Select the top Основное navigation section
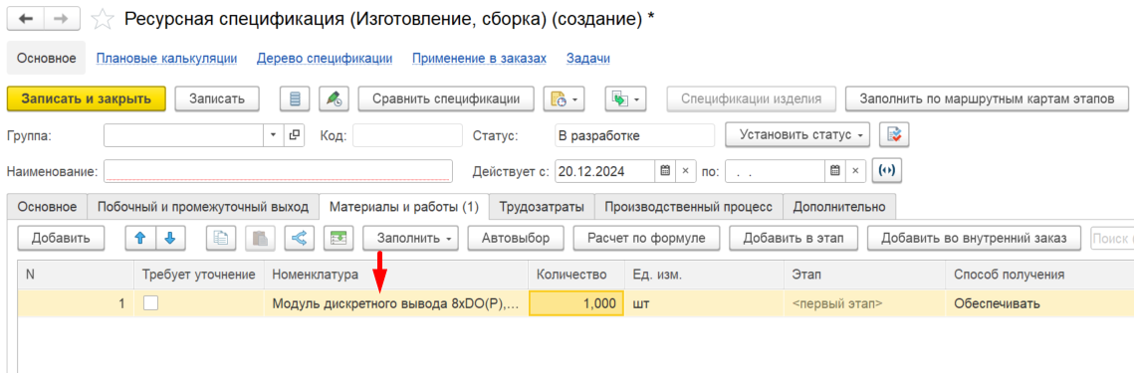Viewport: 1134px width, 373px height. tap(46, 59)
